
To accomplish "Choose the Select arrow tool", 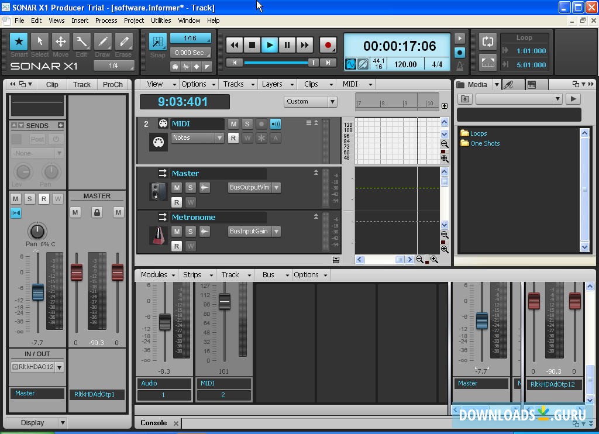I will 40,42.
